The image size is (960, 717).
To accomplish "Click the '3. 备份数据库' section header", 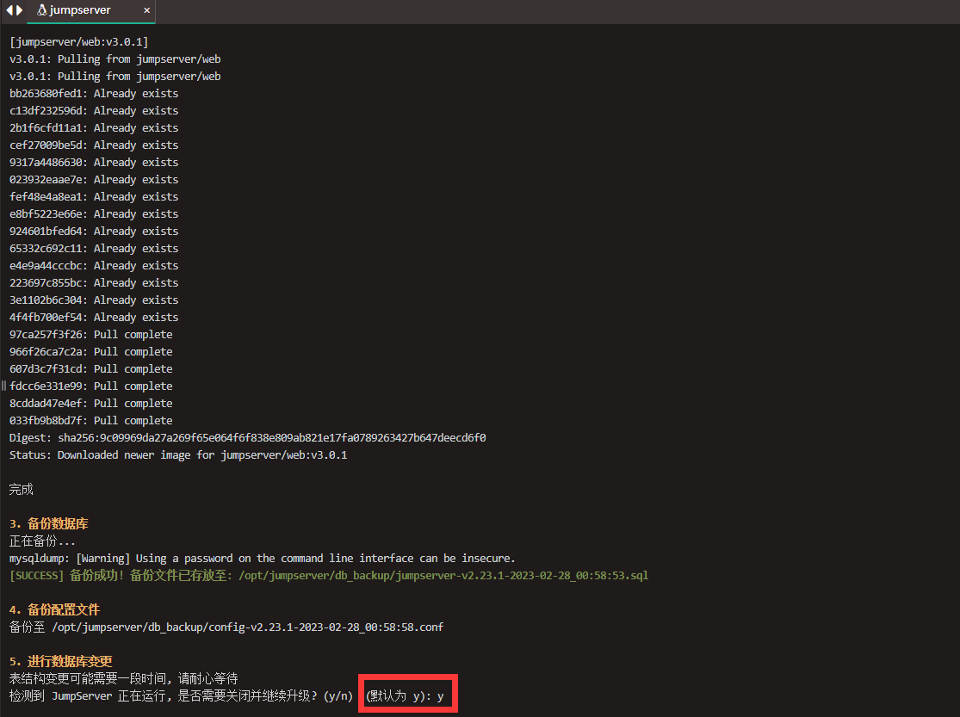I will 48,523.
